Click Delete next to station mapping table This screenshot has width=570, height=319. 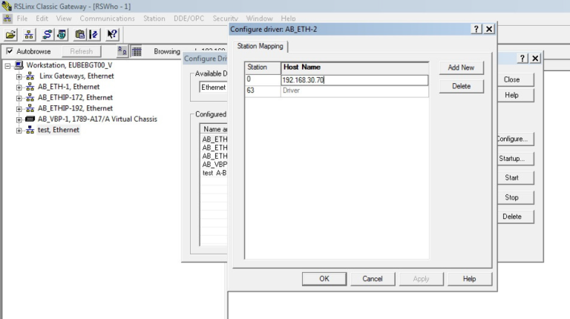pos(461,86)
